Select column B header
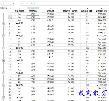Screen dimensions: 109x101 [19, 8]
